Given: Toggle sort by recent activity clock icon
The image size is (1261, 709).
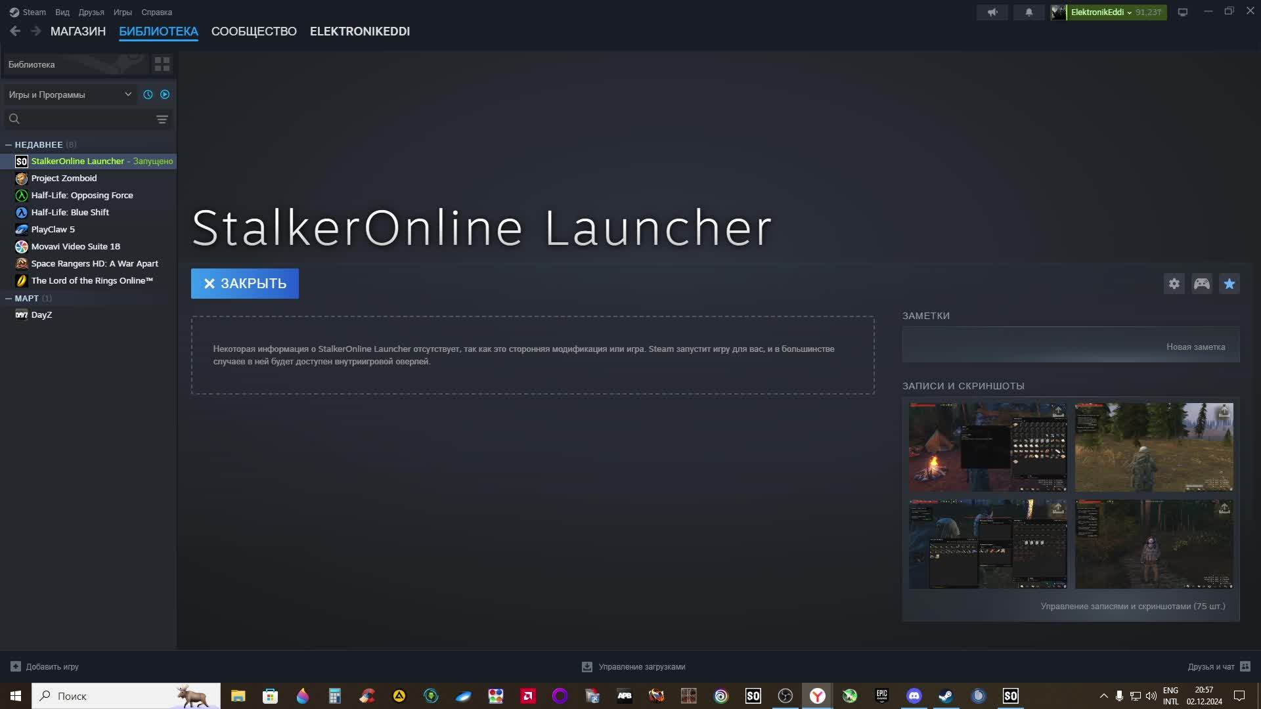Looking at the screenshot, I should tap(148, 95).
